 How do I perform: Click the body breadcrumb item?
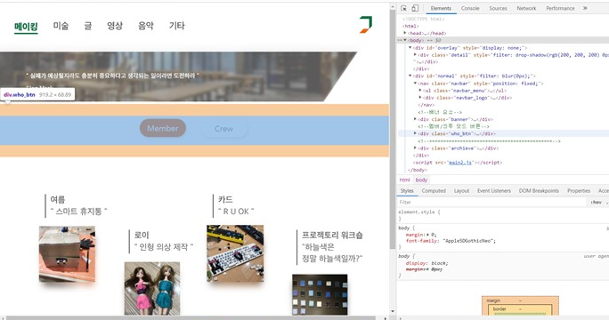(421, 180)
